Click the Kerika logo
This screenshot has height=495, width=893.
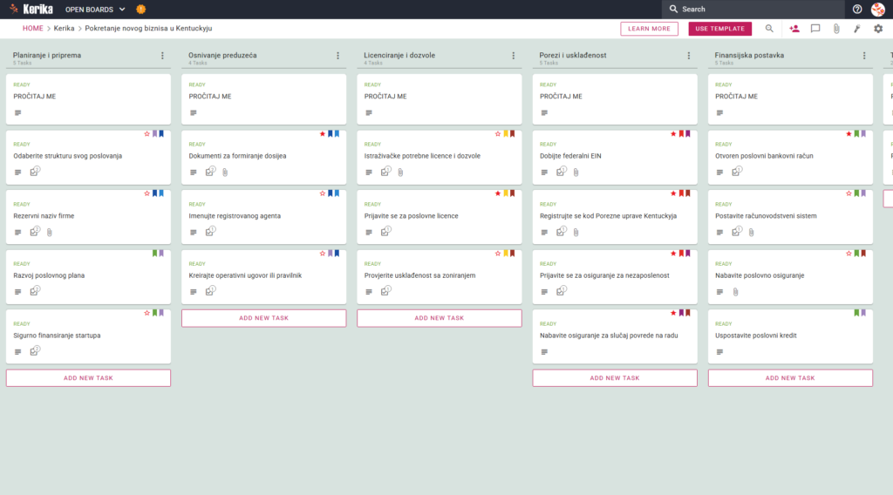pyautogui.click(x=31, y=9)
